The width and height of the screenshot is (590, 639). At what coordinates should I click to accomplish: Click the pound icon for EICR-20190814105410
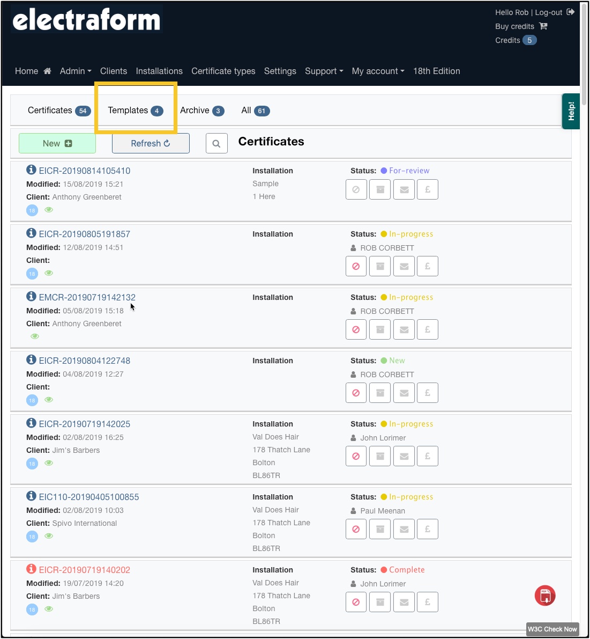pyautogui.click(x=428, y=189)
